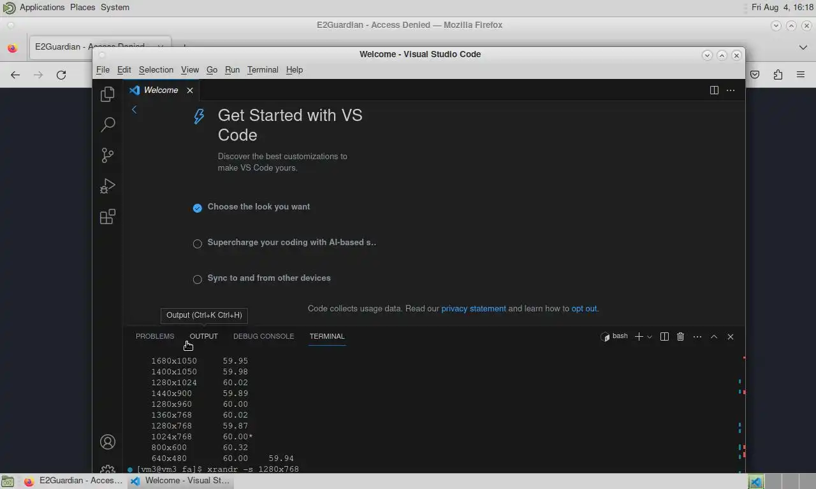Click the Accounts icon in activity bar

pos(108,442)
